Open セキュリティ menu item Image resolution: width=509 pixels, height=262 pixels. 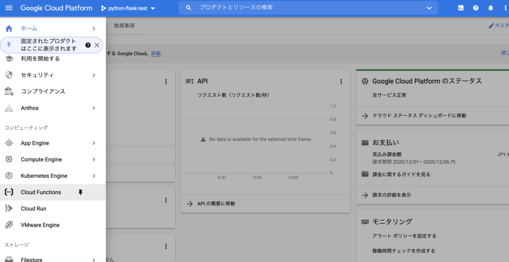(x=53, y=75)
